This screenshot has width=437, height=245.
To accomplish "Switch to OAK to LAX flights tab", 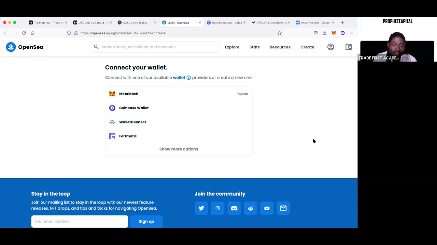I will [137, 22].
